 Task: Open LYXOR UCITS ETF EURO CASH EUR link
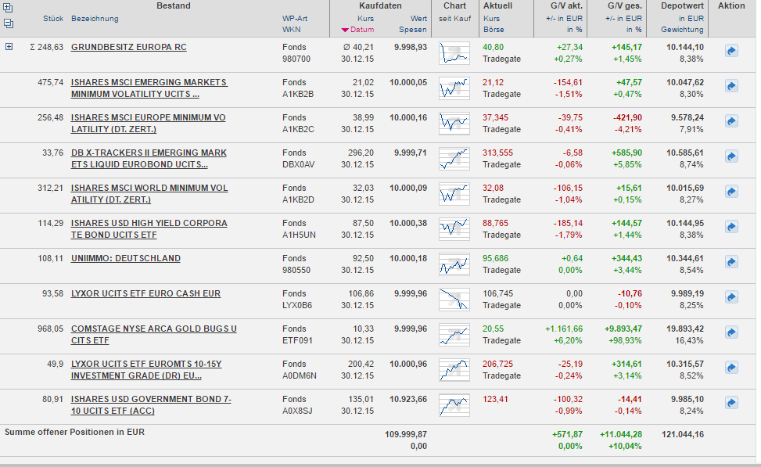tap(145, 293)
